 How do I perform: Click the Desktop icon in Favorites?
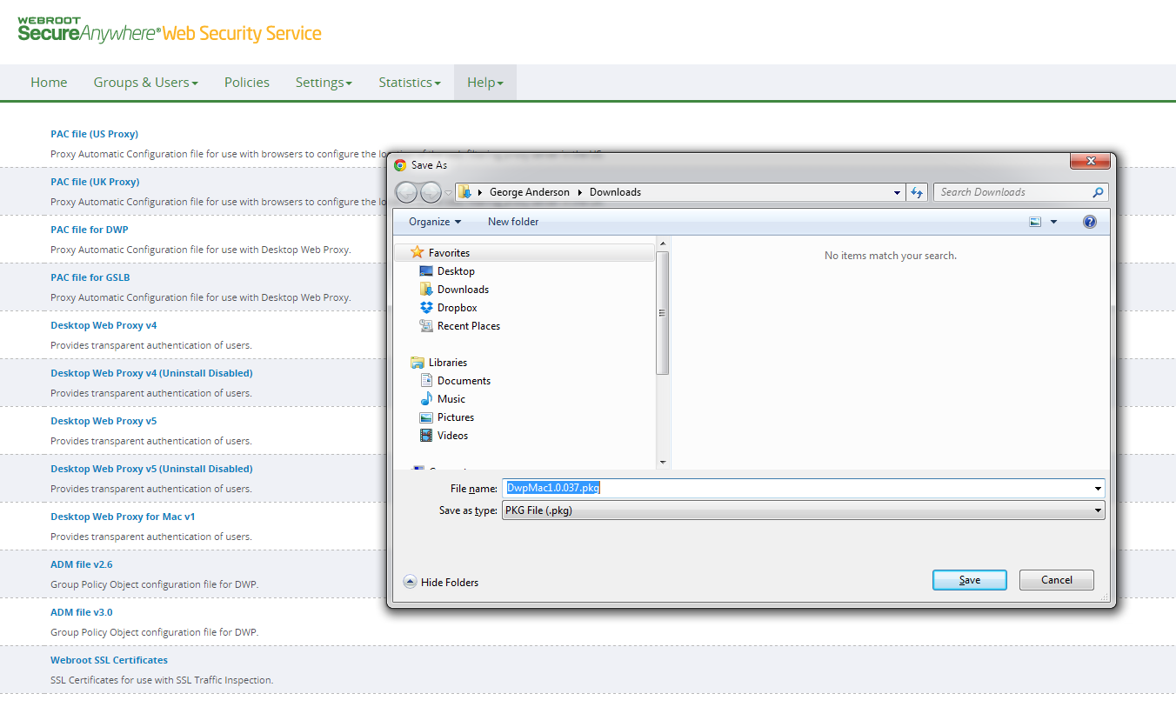426,271
